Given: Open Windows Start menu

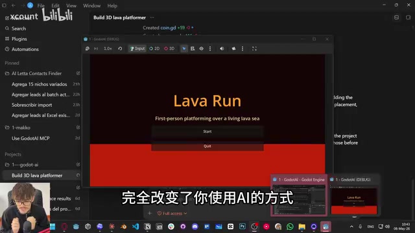Looking at the screenshot, I should tap(53, 227).
